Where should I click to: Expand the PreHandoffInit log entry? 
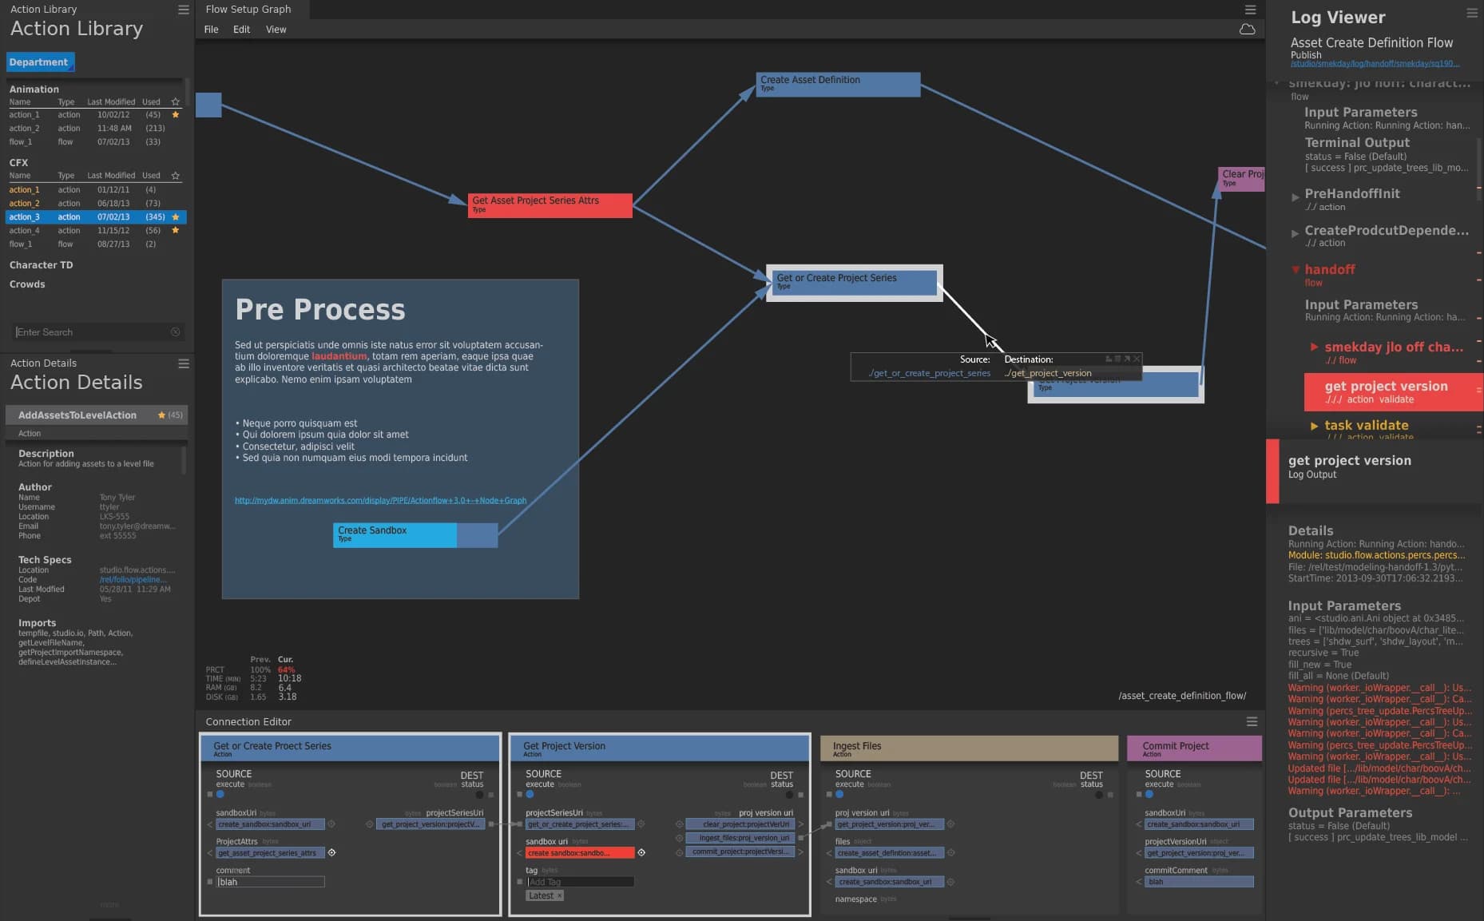pyautogui.click(x=1295, y=197)
